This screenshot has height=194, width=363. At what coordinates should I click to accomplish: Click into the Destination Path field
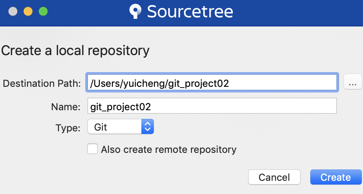(x=212, y=83)
